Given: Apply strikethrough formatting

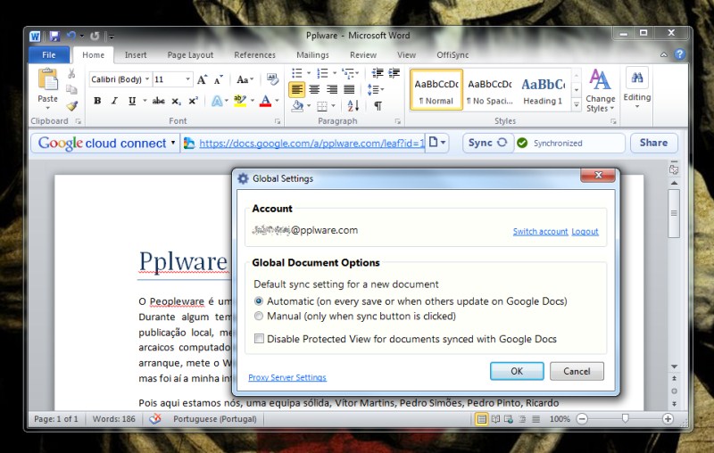Looking at the screenshot, I should point(159,101).
